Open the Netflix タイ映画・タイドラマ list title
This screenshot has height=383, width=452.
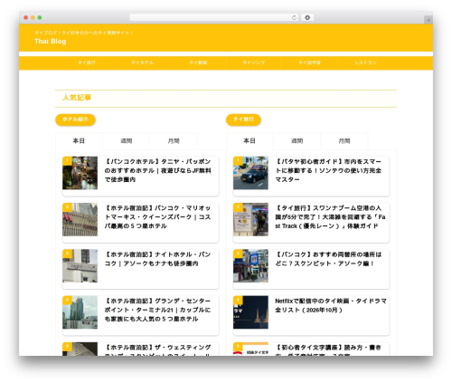click(331, 305)
